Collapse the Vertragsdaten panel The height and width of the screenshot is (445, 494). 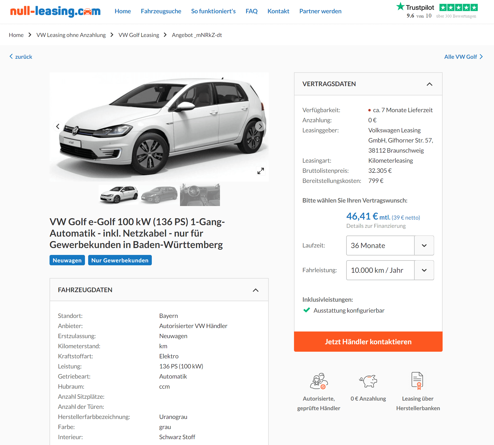coord(429,84)
